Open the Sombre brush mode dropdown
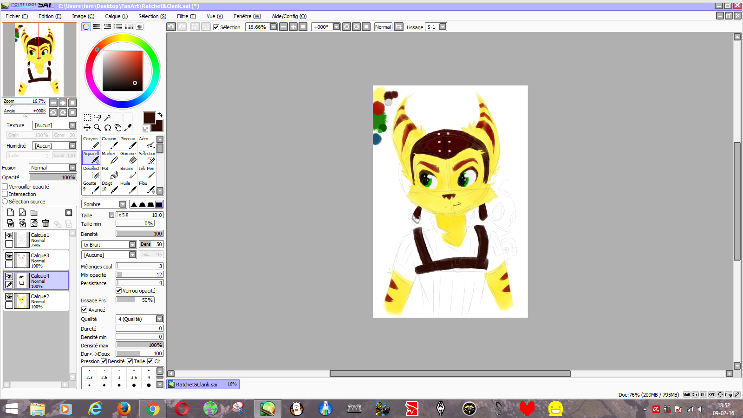This screenshot has height=418, width=743. coord(104,204)
